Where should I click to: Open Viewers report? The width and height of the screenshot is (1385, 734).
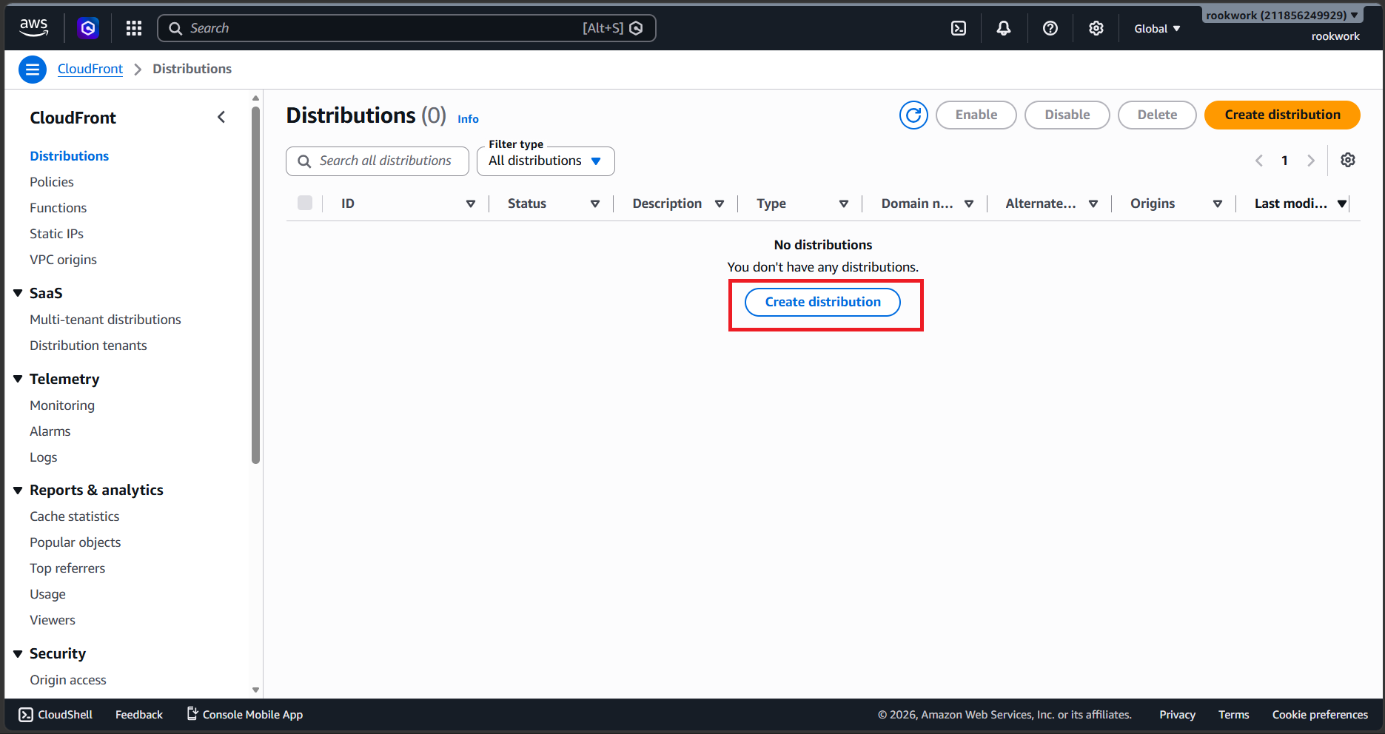point(53,620)
